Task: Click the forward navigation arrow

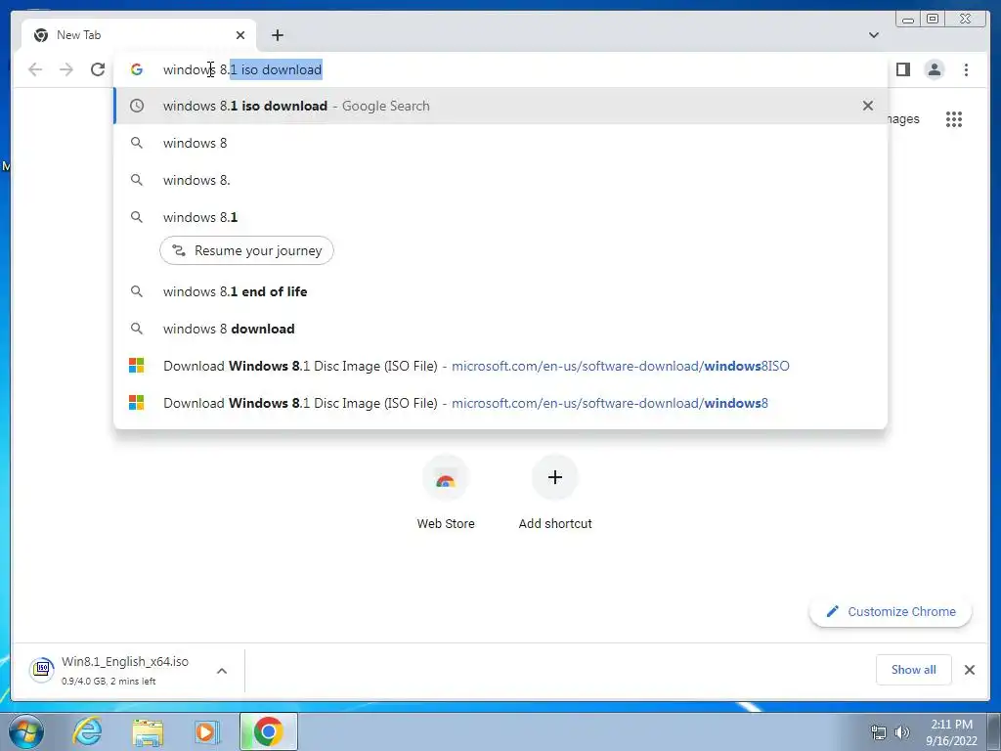Action: pyautogui.click(x=66, y=69)
